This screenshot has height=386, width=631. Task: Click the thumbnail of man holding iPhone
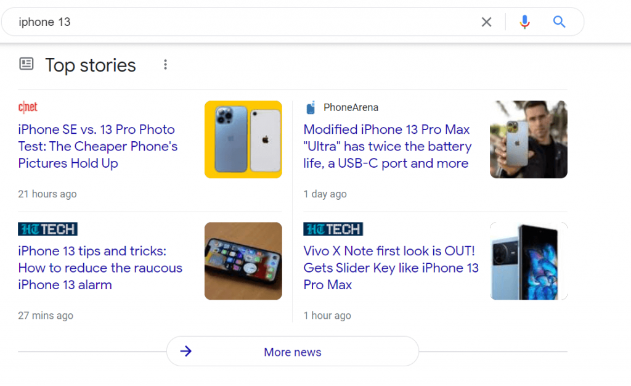pyautogui.click(x=528, y=139)
